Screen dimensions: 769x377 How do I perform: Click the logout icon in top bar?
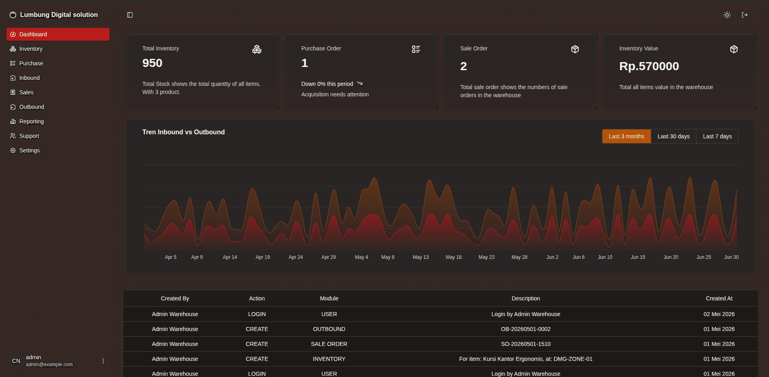[745, 15]
